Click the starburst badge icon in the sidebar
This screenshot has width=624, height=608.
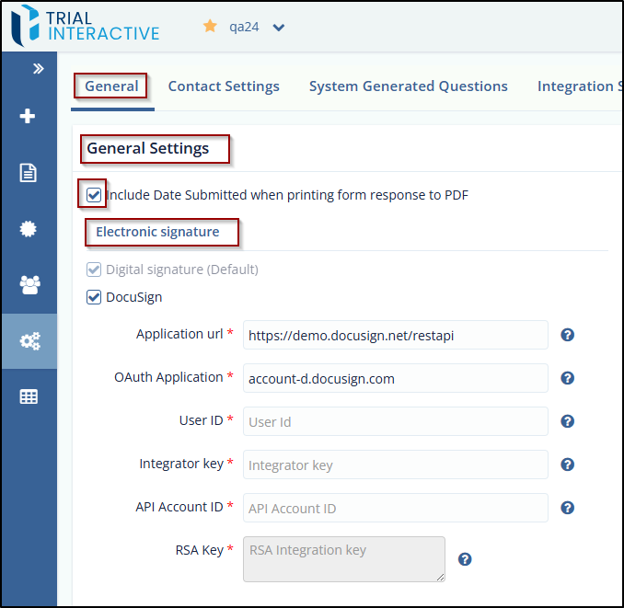[x=29, y=229]
